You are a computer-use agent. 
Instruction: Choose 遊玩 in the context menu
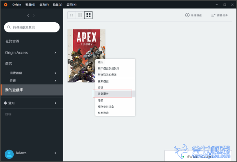tap(115, 62)
